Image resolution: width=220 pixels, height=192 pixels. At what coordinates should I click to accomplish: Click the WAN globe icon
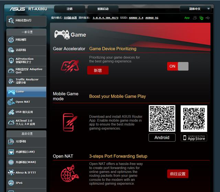[11, 162]
